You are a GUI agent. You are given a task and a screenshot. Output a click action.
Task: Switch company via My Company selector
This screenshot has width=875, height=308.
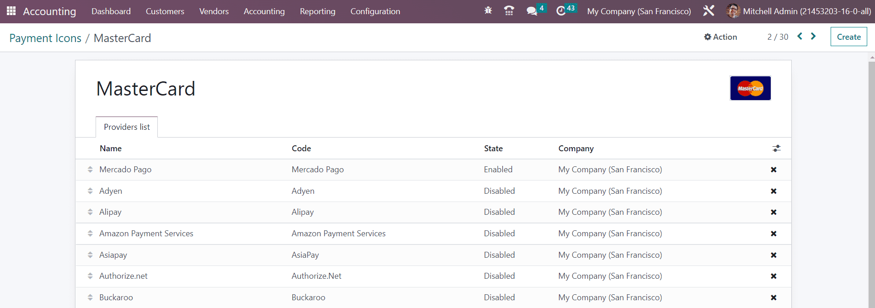pyautogui.click(x=639, y=11)
